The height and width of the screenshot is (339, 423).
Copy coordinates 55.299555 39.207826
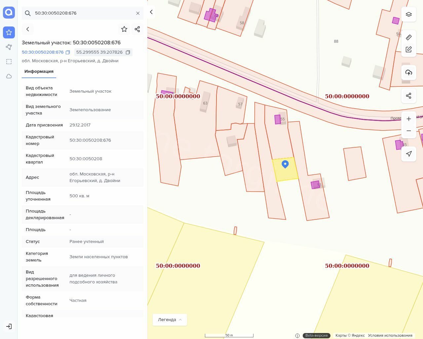click(128, 52)
